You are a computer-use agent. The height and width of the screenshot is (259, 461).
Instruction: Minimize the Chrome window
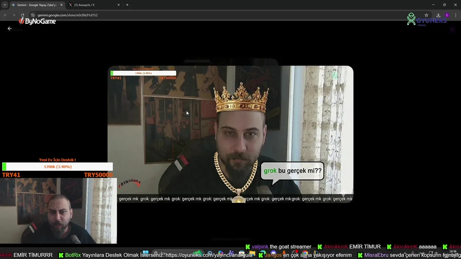(433, 5)
